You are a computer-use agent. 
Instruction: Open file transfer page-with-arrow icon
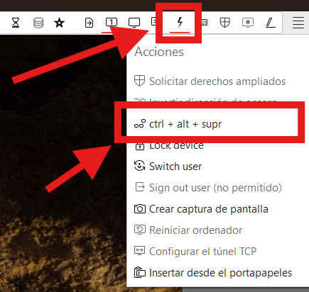point(89,23)
